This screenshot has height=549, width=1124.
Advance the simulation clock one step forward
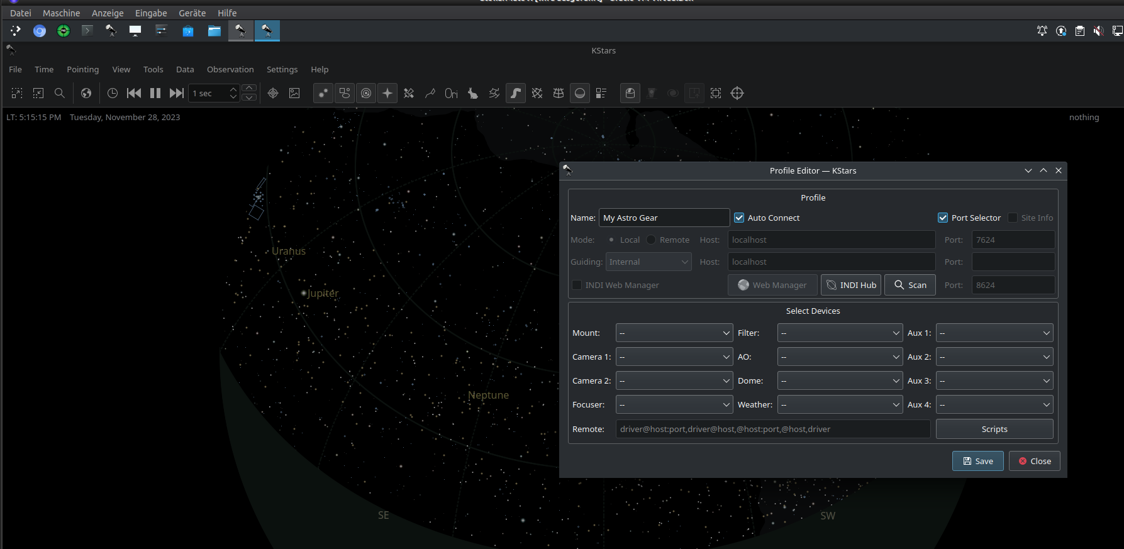pos(177,93)
